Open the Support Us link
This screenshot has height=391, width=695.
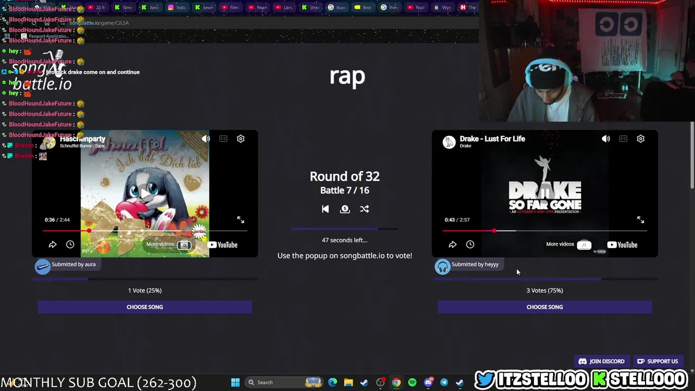tap(658, 361)
